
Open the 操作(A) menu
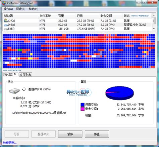click(8, 9)
